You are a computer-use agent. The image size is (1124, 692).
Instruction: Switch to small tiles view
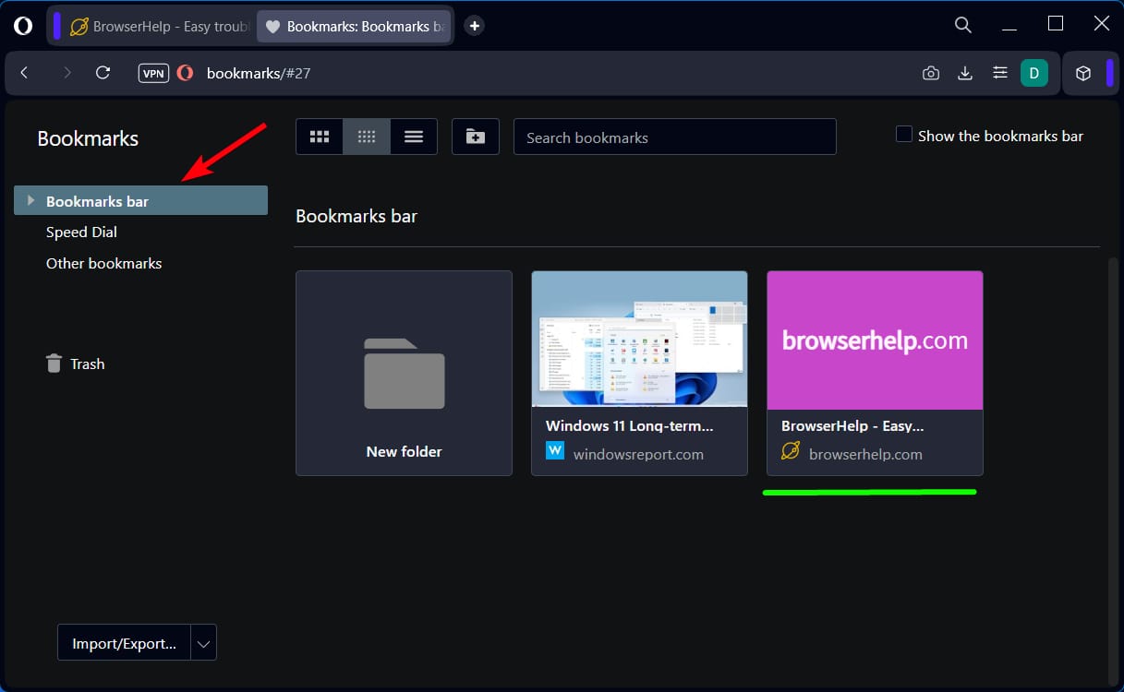pos(367,137)
